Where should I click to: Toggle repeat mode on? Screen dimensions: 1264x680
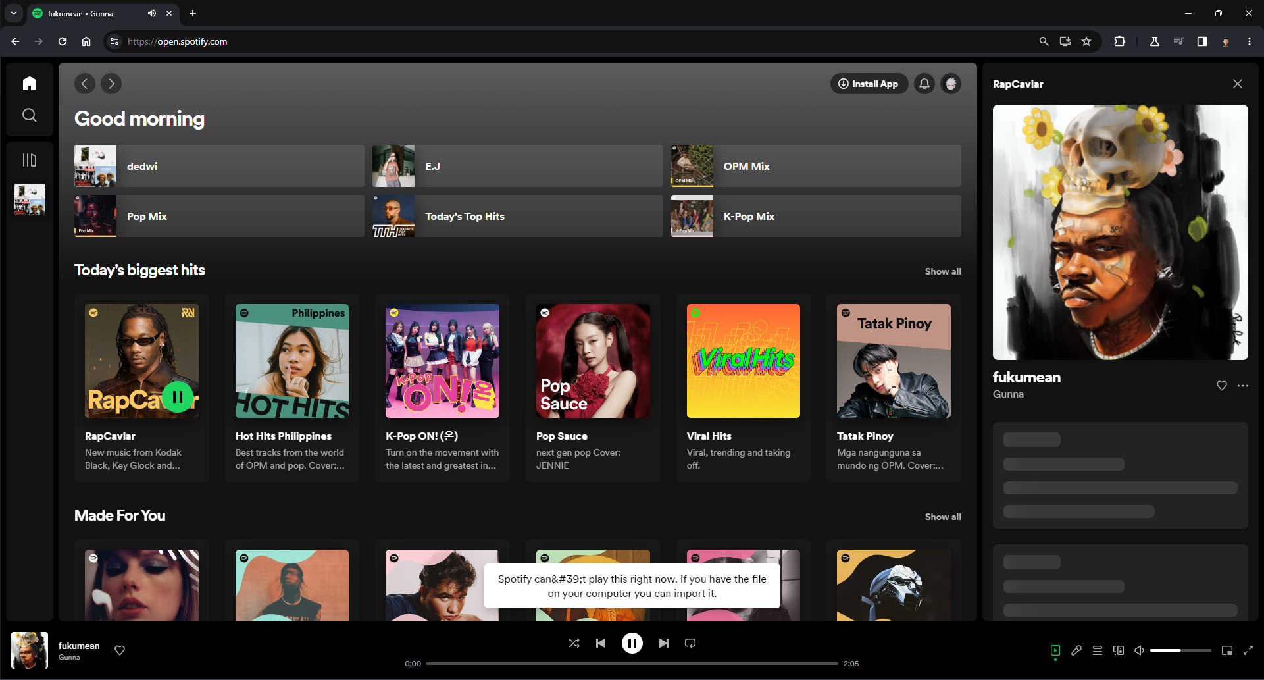pos(690,643)
